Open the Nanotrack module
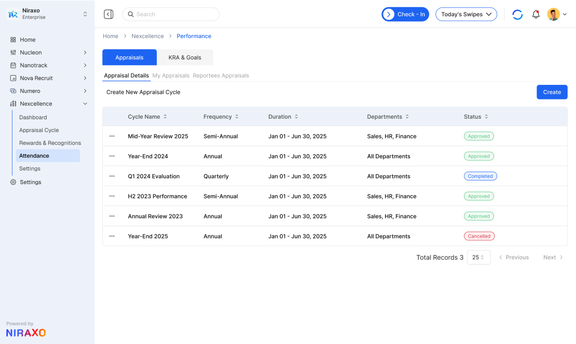Screen dimensions: 576x344 34,65
